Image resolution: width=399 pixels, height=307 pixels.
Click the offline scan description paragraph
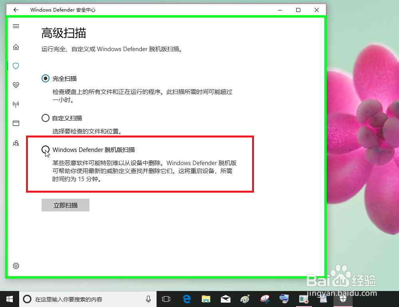point(145,171)
